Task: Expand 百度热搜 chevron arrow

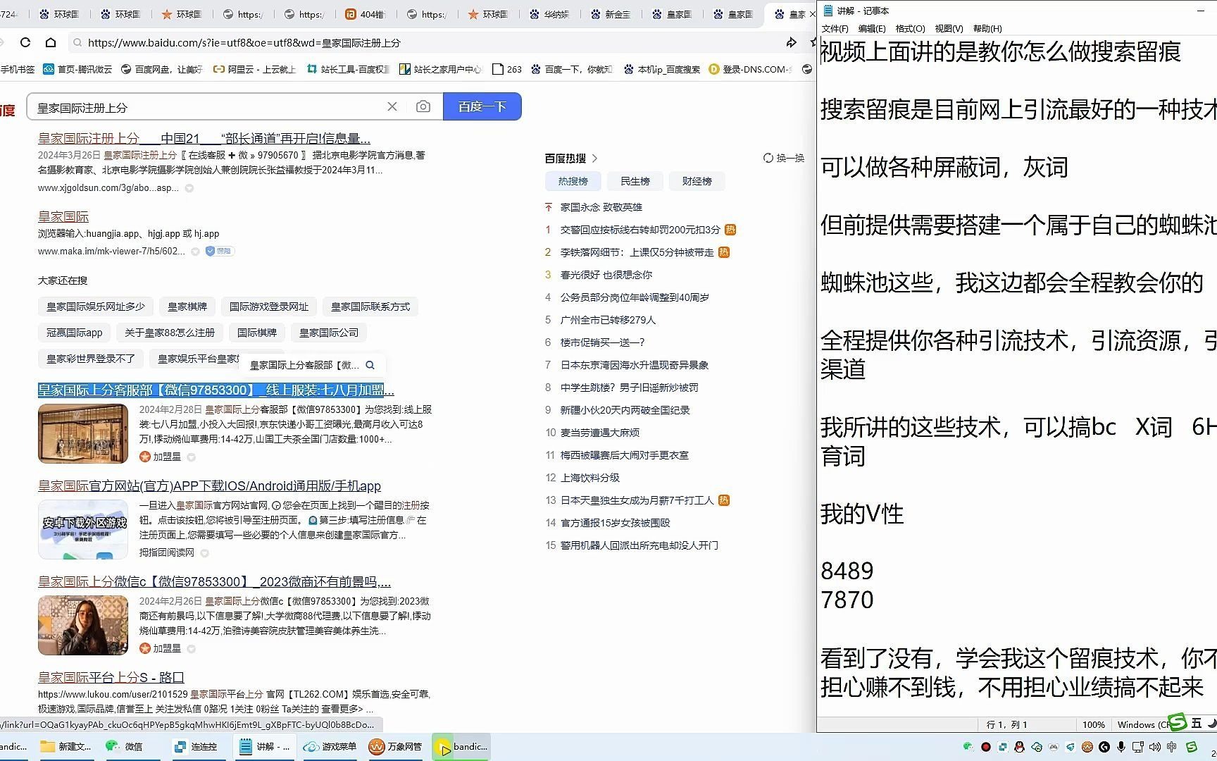Action: pos(595,158)
